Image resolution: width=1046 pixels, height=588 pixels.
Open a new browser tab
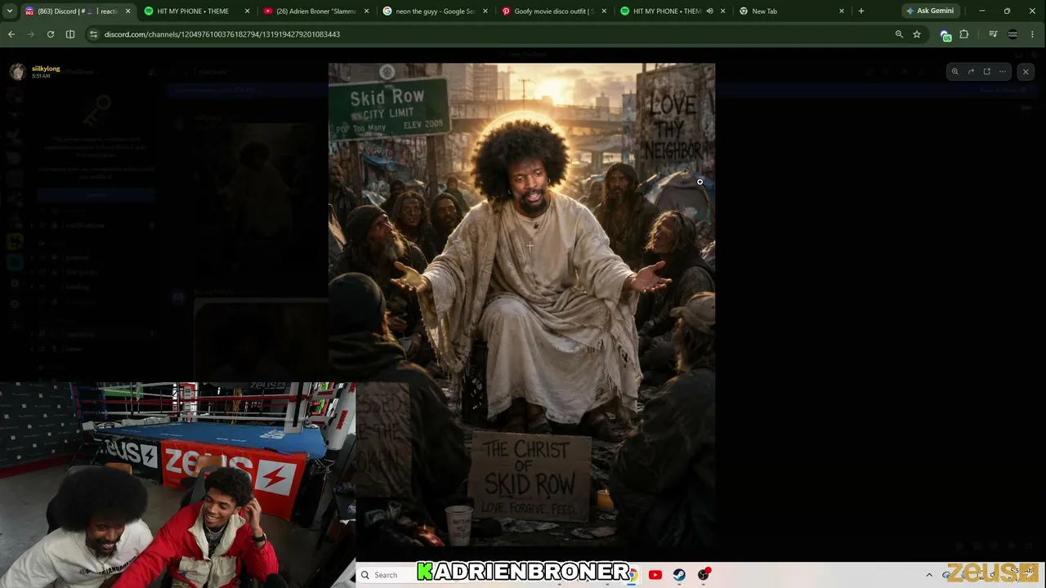(x=860, y=11)
